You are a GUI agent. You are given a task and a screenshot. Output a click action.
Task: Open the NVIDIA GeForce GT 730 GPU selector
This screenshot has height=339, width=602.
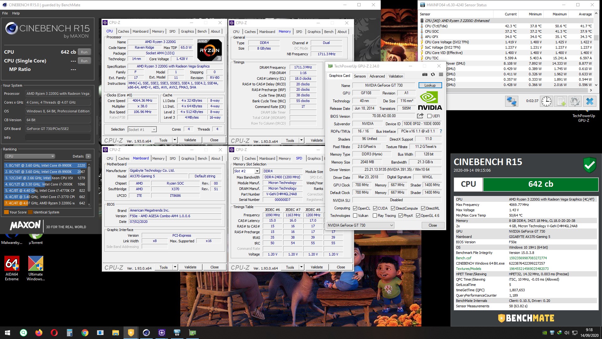click(360, 225)
